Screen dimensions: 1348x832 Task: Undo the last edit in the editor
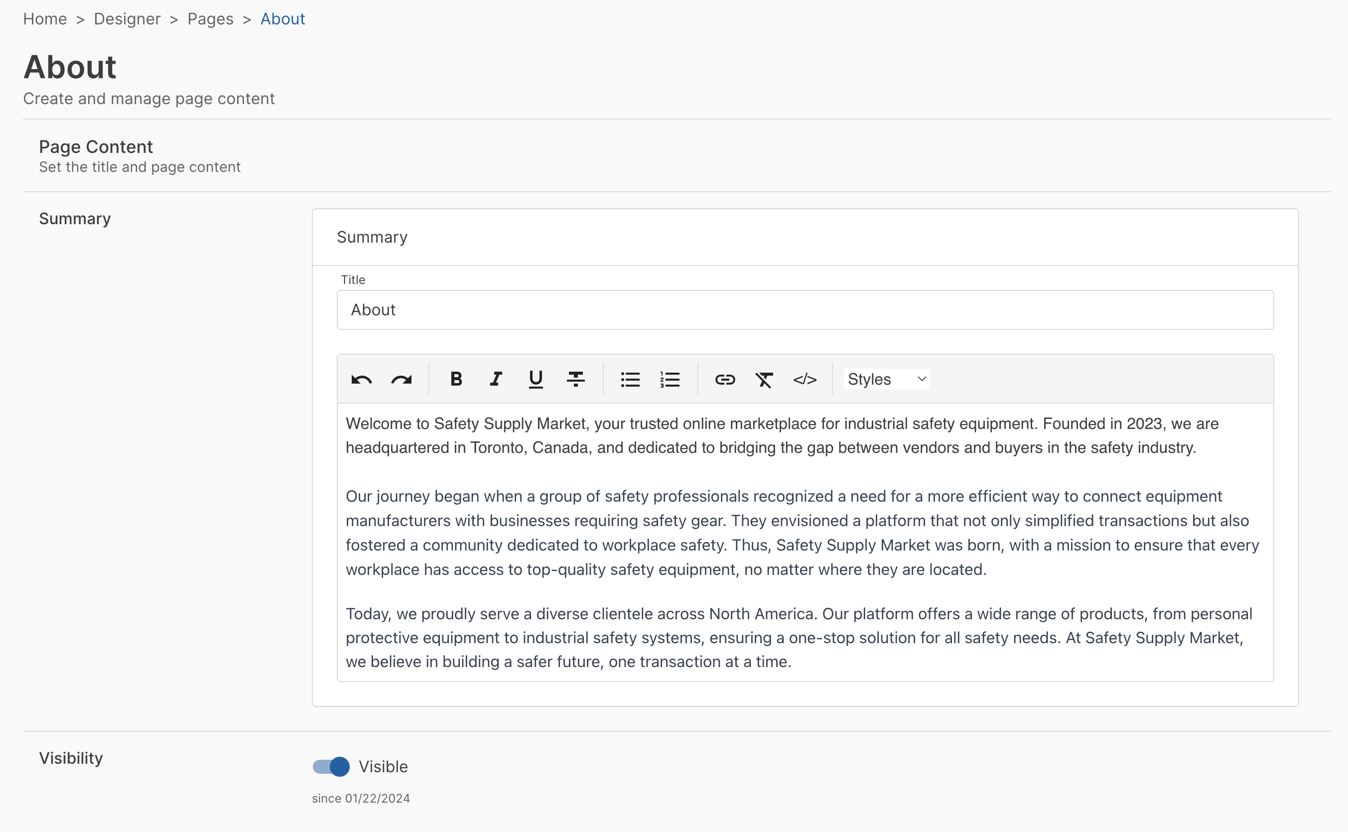tap(362, 379)
